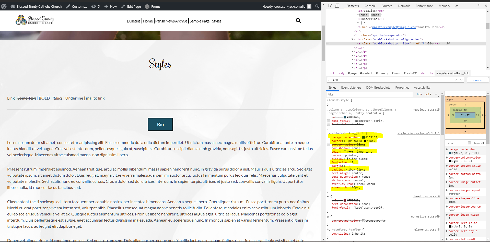490x242 pixels.
Task: Cancel the DevTools search bar
Action: [477, 80]
